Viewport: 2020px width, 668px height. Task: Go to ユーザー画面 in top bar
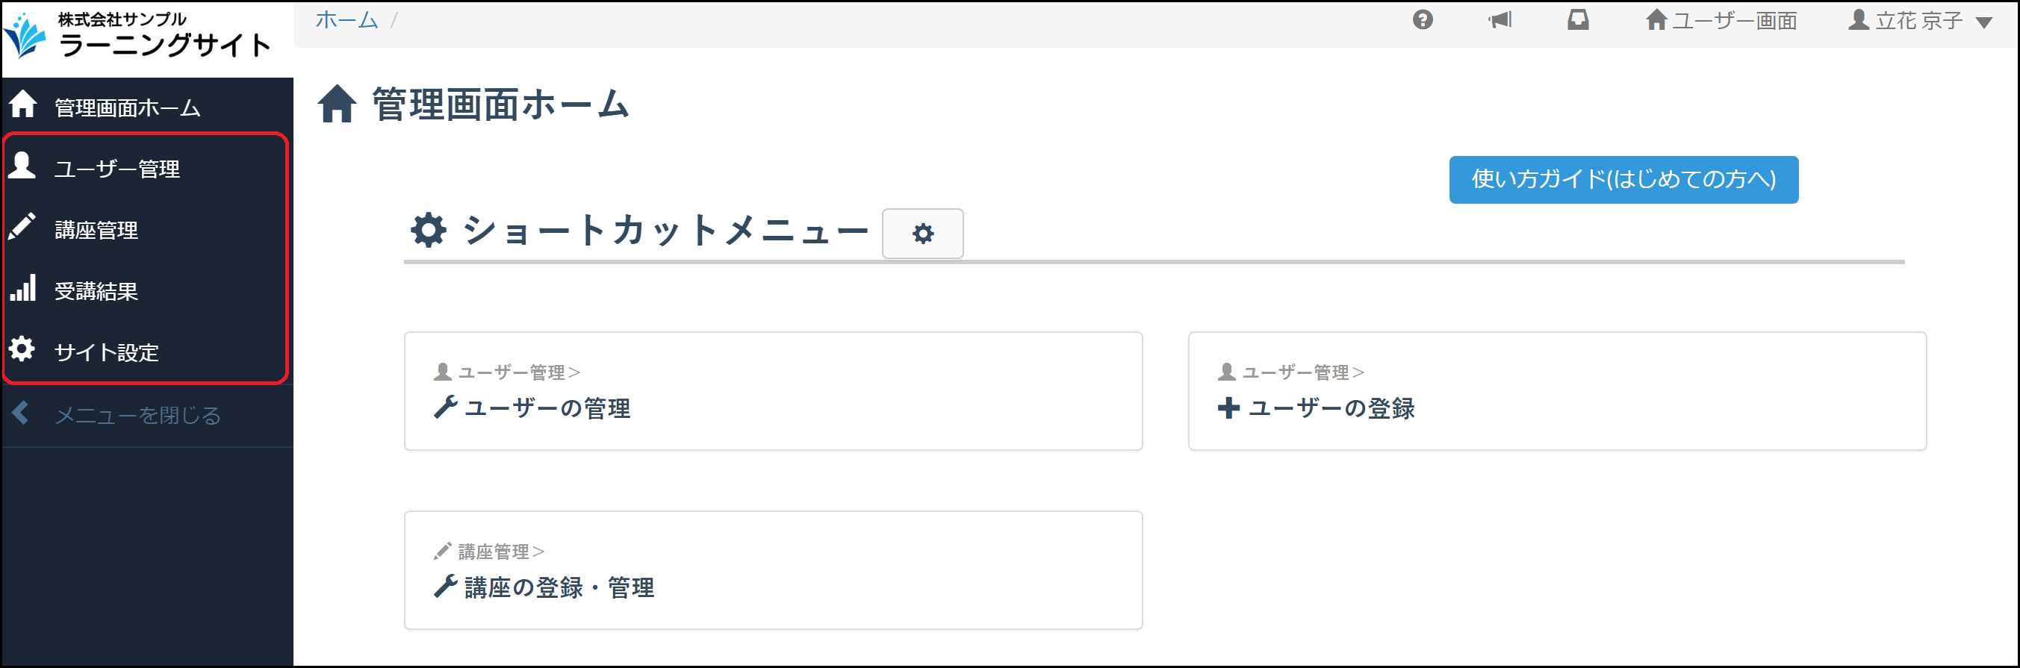1721,20
